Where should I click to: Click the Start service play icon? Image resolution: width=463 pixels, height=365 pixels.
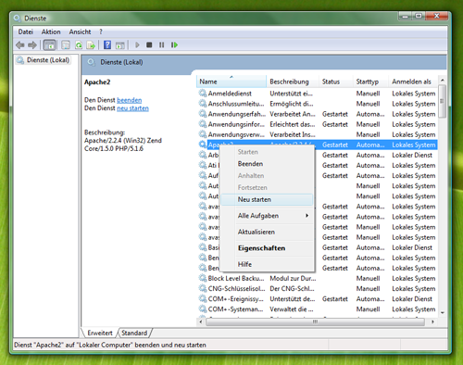click(137, 45)
